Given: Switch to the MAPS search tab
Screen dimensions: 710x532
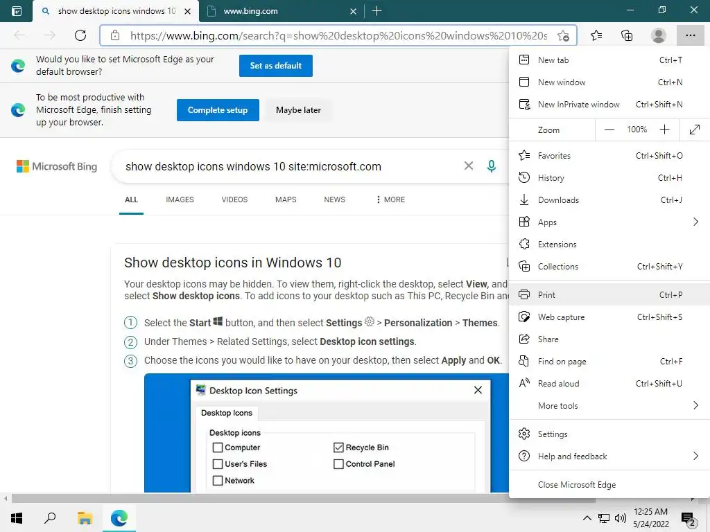Looking at the screenshot, I should (x=286, y=199).
